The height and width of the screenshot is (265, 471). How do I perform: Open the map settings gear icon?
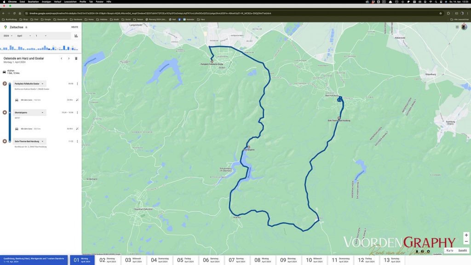click(428, 251)
